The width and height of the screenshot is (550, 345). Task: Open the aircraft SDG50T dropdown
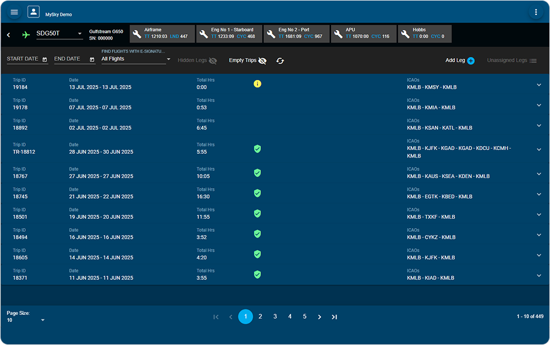click(59, 34)
